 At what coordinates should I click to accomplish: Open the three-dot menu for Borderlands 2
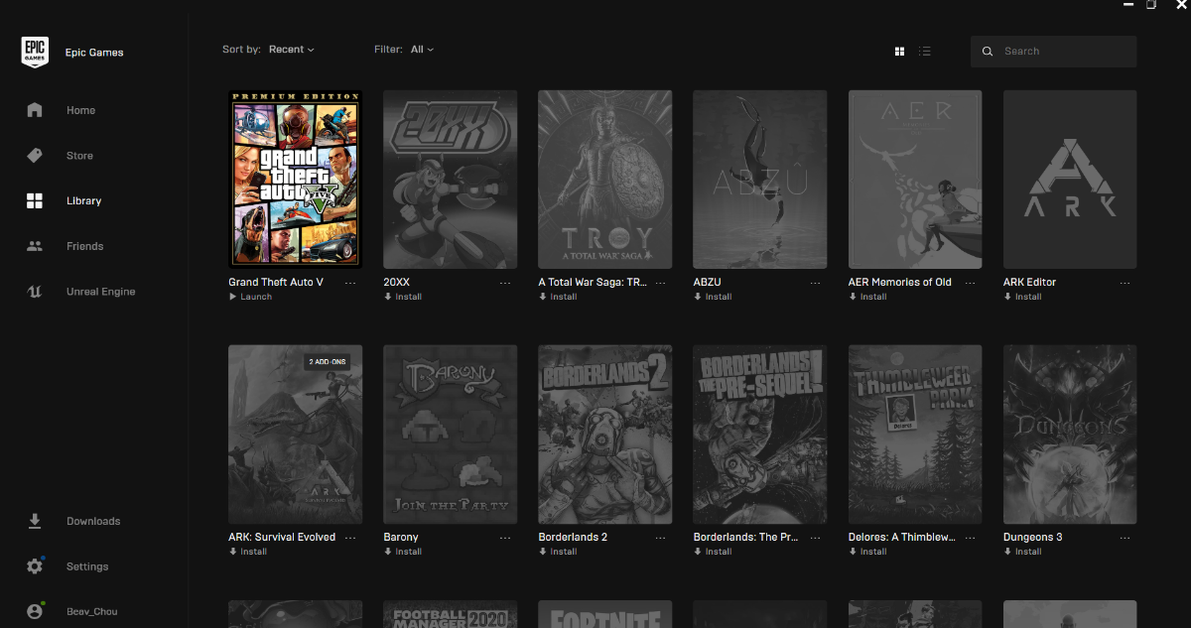pos(660,538)
